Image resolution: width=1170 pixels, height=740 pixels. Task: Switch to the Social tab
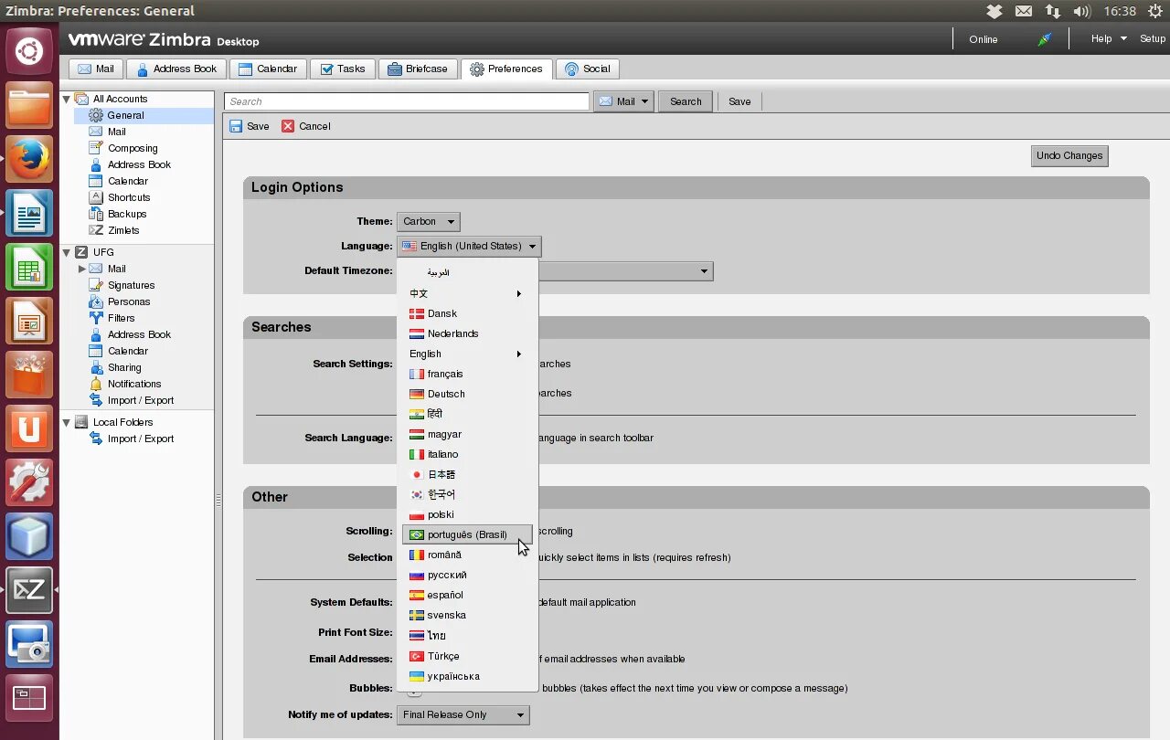pyautogui.click(x=587, y=69)
